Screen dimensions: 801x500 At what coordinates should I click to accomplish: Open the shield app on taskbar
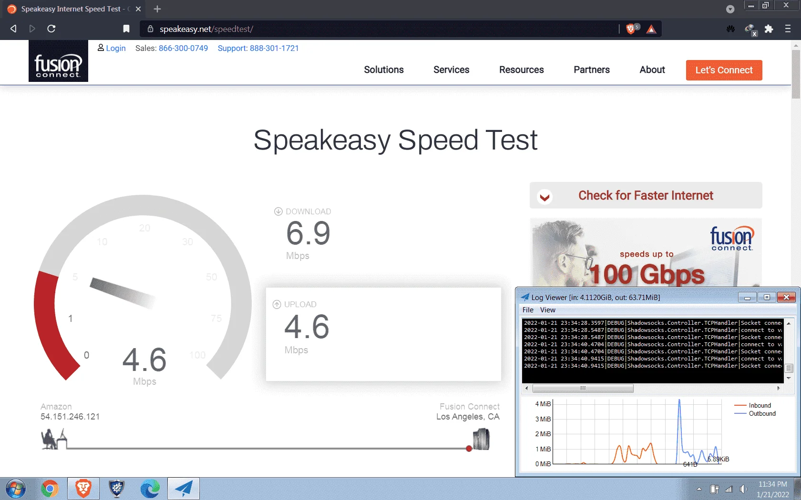tap(117, 489)
